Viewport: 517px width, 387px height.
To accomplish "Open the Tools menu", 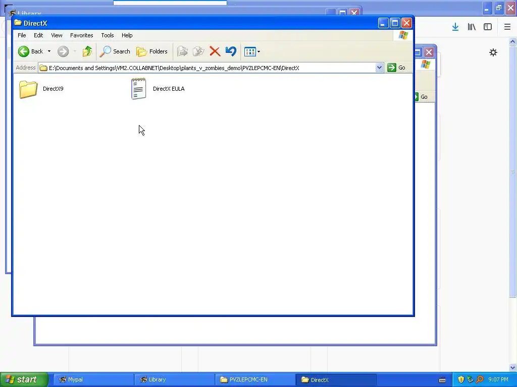I will [108, 35].
